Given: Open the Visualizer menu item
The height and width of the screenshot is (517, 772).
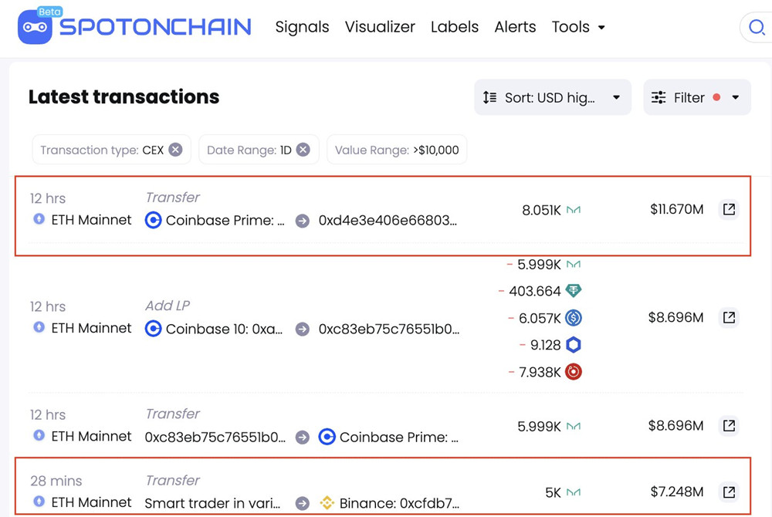Looking at the screenshot, I should [380, 27].
